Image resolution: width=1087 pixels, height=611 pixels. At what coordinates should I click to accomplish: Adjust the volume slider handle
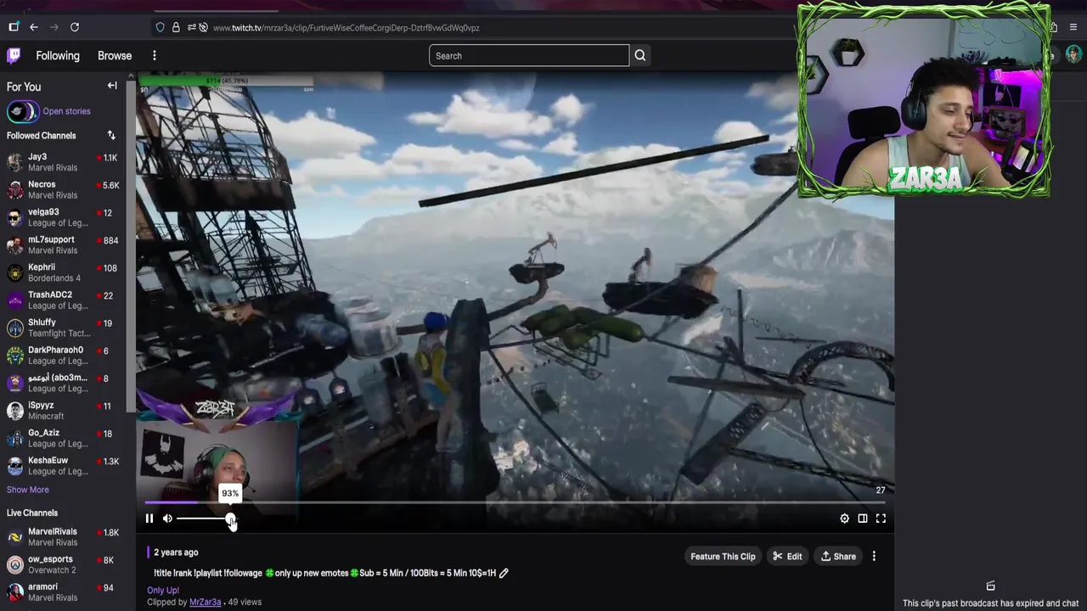231,519
